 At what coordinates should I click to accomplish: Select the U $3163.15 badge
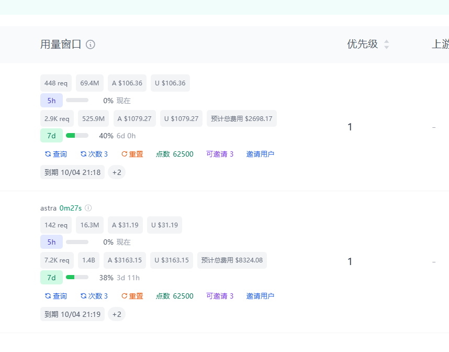pos(172,260)
